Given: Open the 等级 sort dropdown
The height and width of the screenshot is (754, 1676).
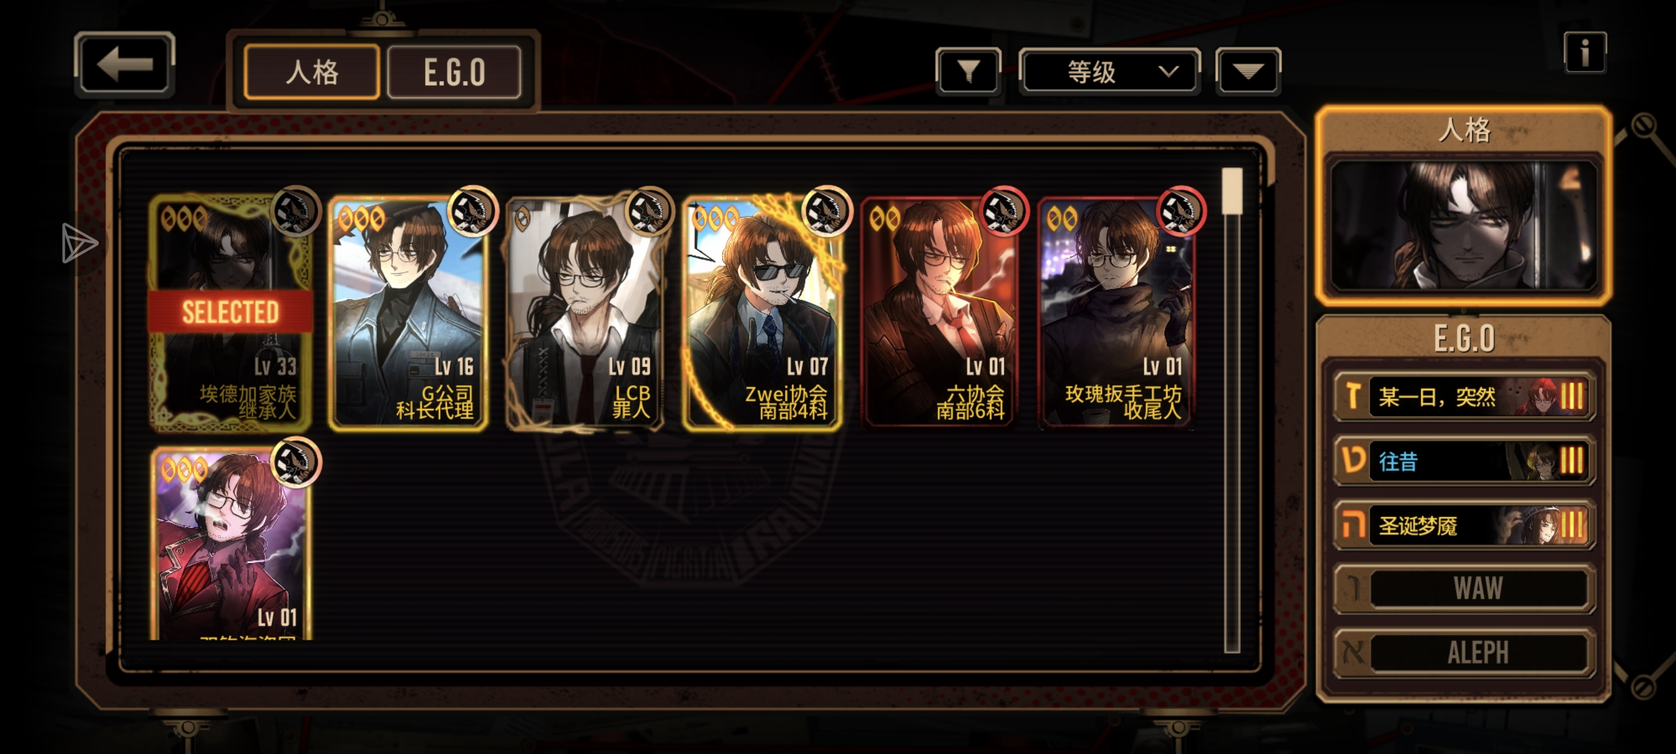Looking at the screenshot, I should (1109, 71).
